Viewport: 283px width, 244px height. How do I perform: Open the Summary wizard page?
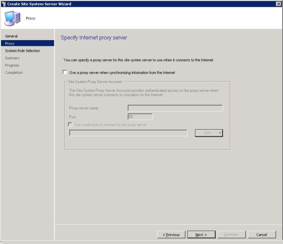tap(12, 58)
